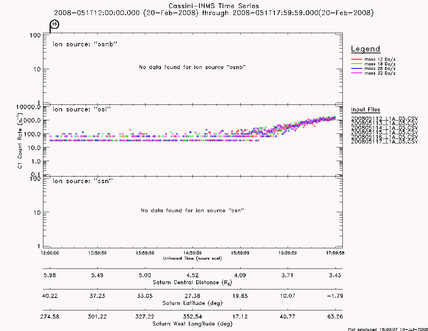Click the 'Legend' heading

[366, 49]
